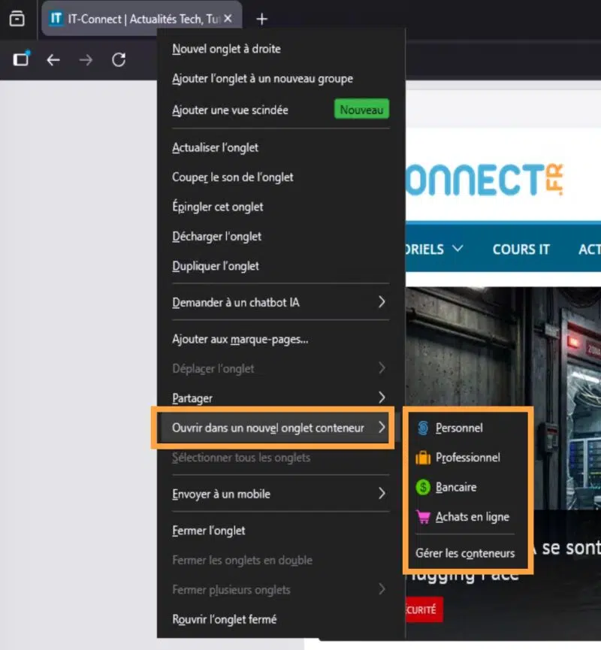
Task: Expand Envoyer à un mobile submenu
Action: [x=280, y=494]
